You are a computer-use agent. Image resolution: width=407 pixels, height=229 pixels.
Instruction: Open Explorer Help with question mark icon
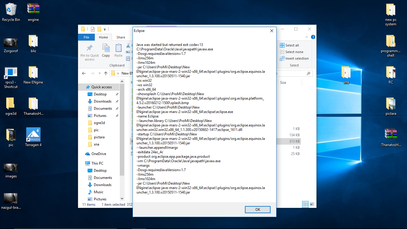coord(313,37)
